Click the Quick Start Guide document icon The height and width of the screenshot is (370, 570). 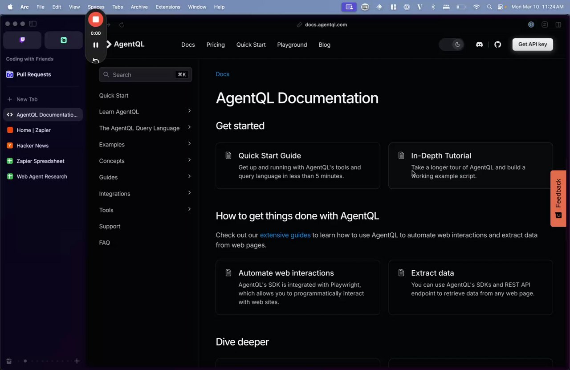click(x=228, y=155)
